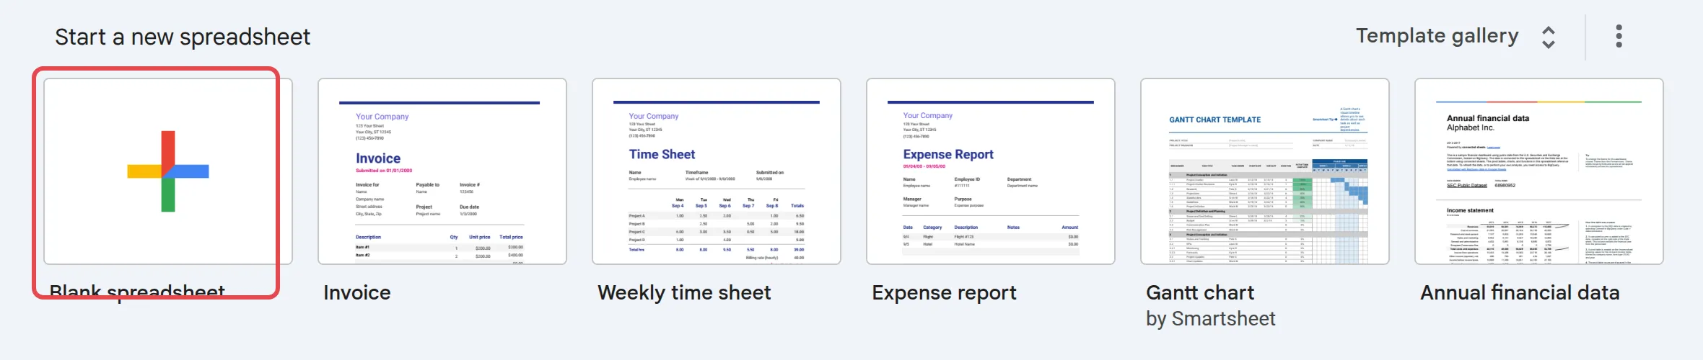The image size is (1703, 360).
Task: Click the Invoice label text
Action: (357, 292)
